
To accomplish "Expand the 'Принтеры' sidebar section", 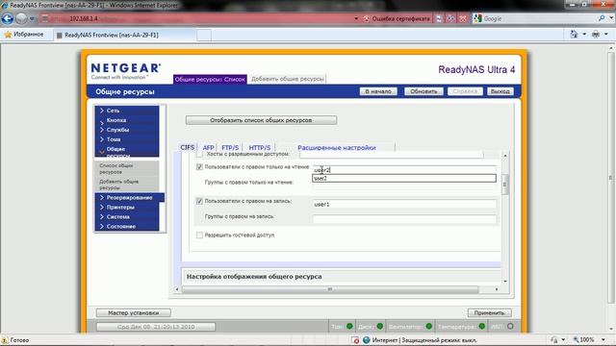I will coord(126,208).
